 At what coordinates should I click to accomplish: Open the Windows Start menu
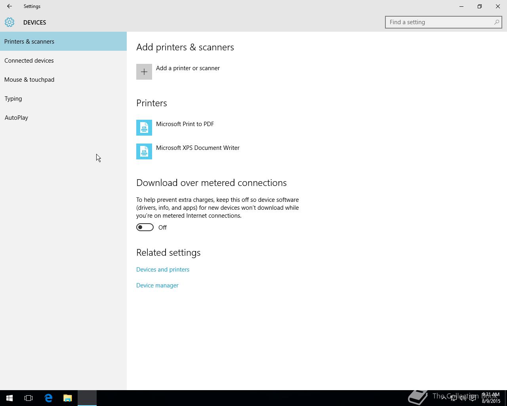coord(10,398)
